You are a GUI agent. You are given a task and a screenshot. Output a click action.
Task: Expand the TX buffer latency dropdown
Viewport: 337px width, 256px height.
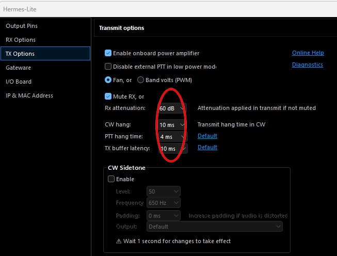[x=172, y=149]
